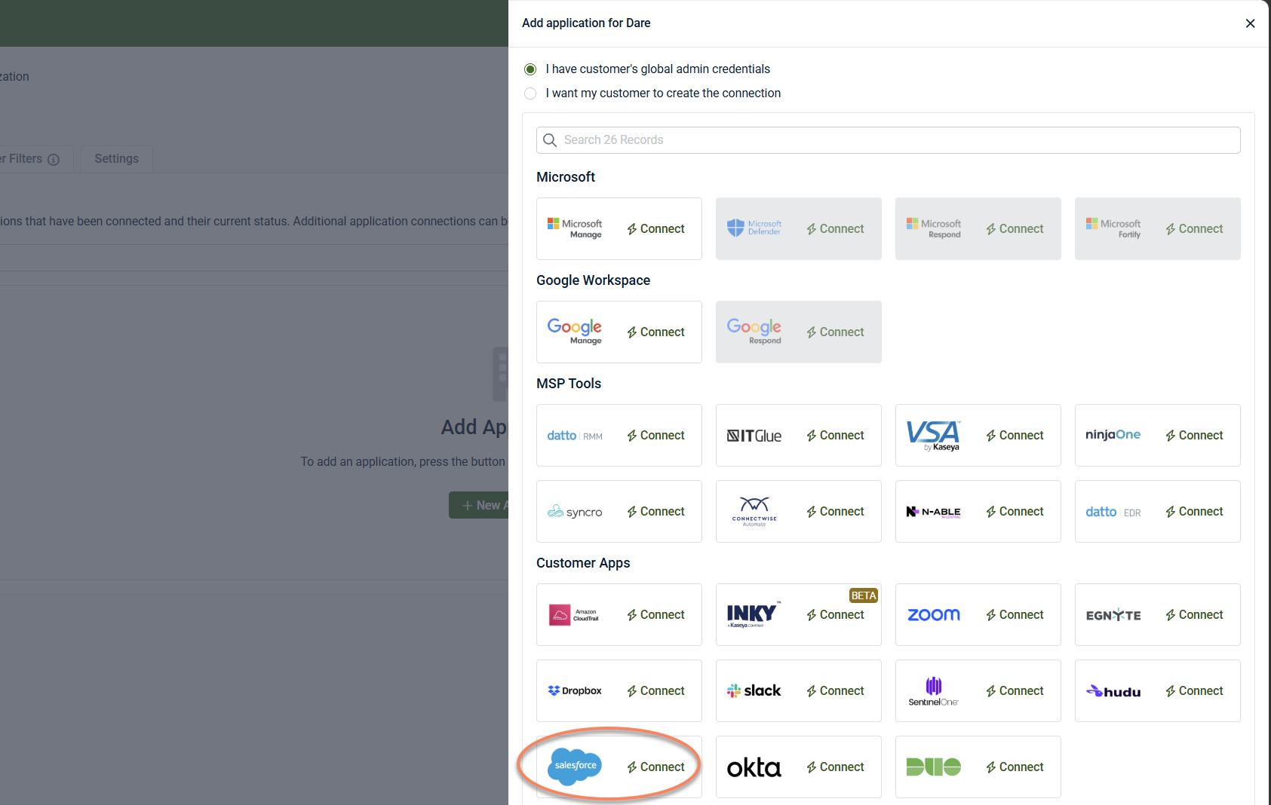Connect the ITGlue application
The width and height of the screenshot is (1271, 805).
pos(835,436)
